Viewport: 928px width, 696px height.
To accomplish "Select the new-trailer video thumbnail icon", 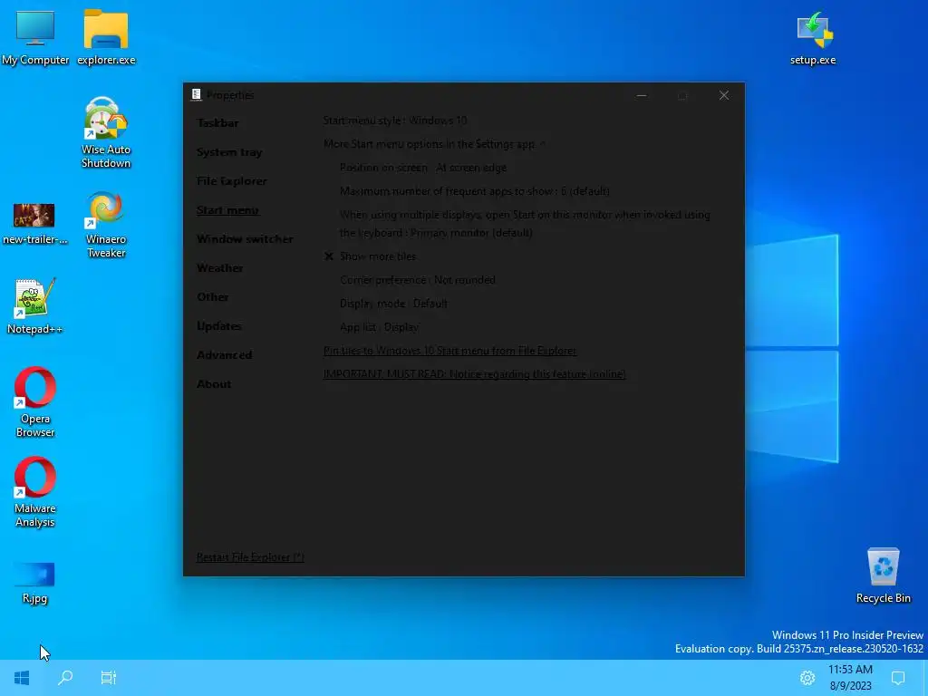I will (x=34, y=224).
